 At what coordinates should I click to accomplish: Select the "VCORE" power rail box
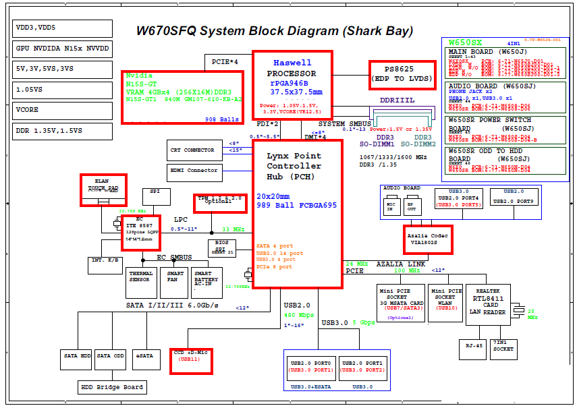(62, 111)
